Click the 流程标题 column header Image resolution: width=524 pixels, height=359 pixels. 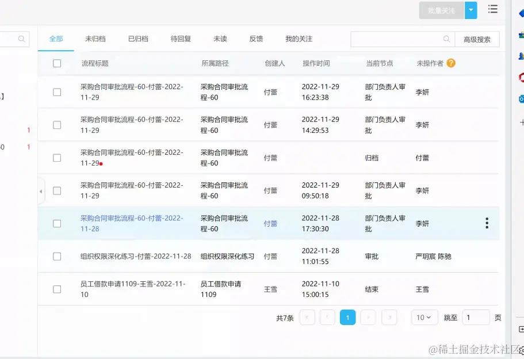click(95, 63)
